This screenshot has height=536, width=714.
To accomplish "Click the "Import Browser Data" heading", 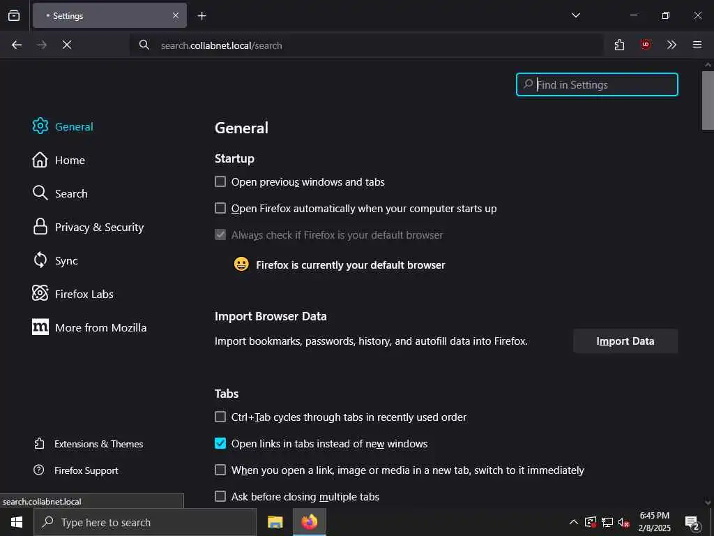I will (x=271, y=316).
